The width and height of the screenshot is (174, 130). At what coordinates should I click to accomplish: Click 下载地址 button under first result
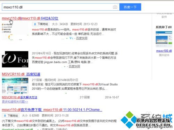[x=41, y=24]
